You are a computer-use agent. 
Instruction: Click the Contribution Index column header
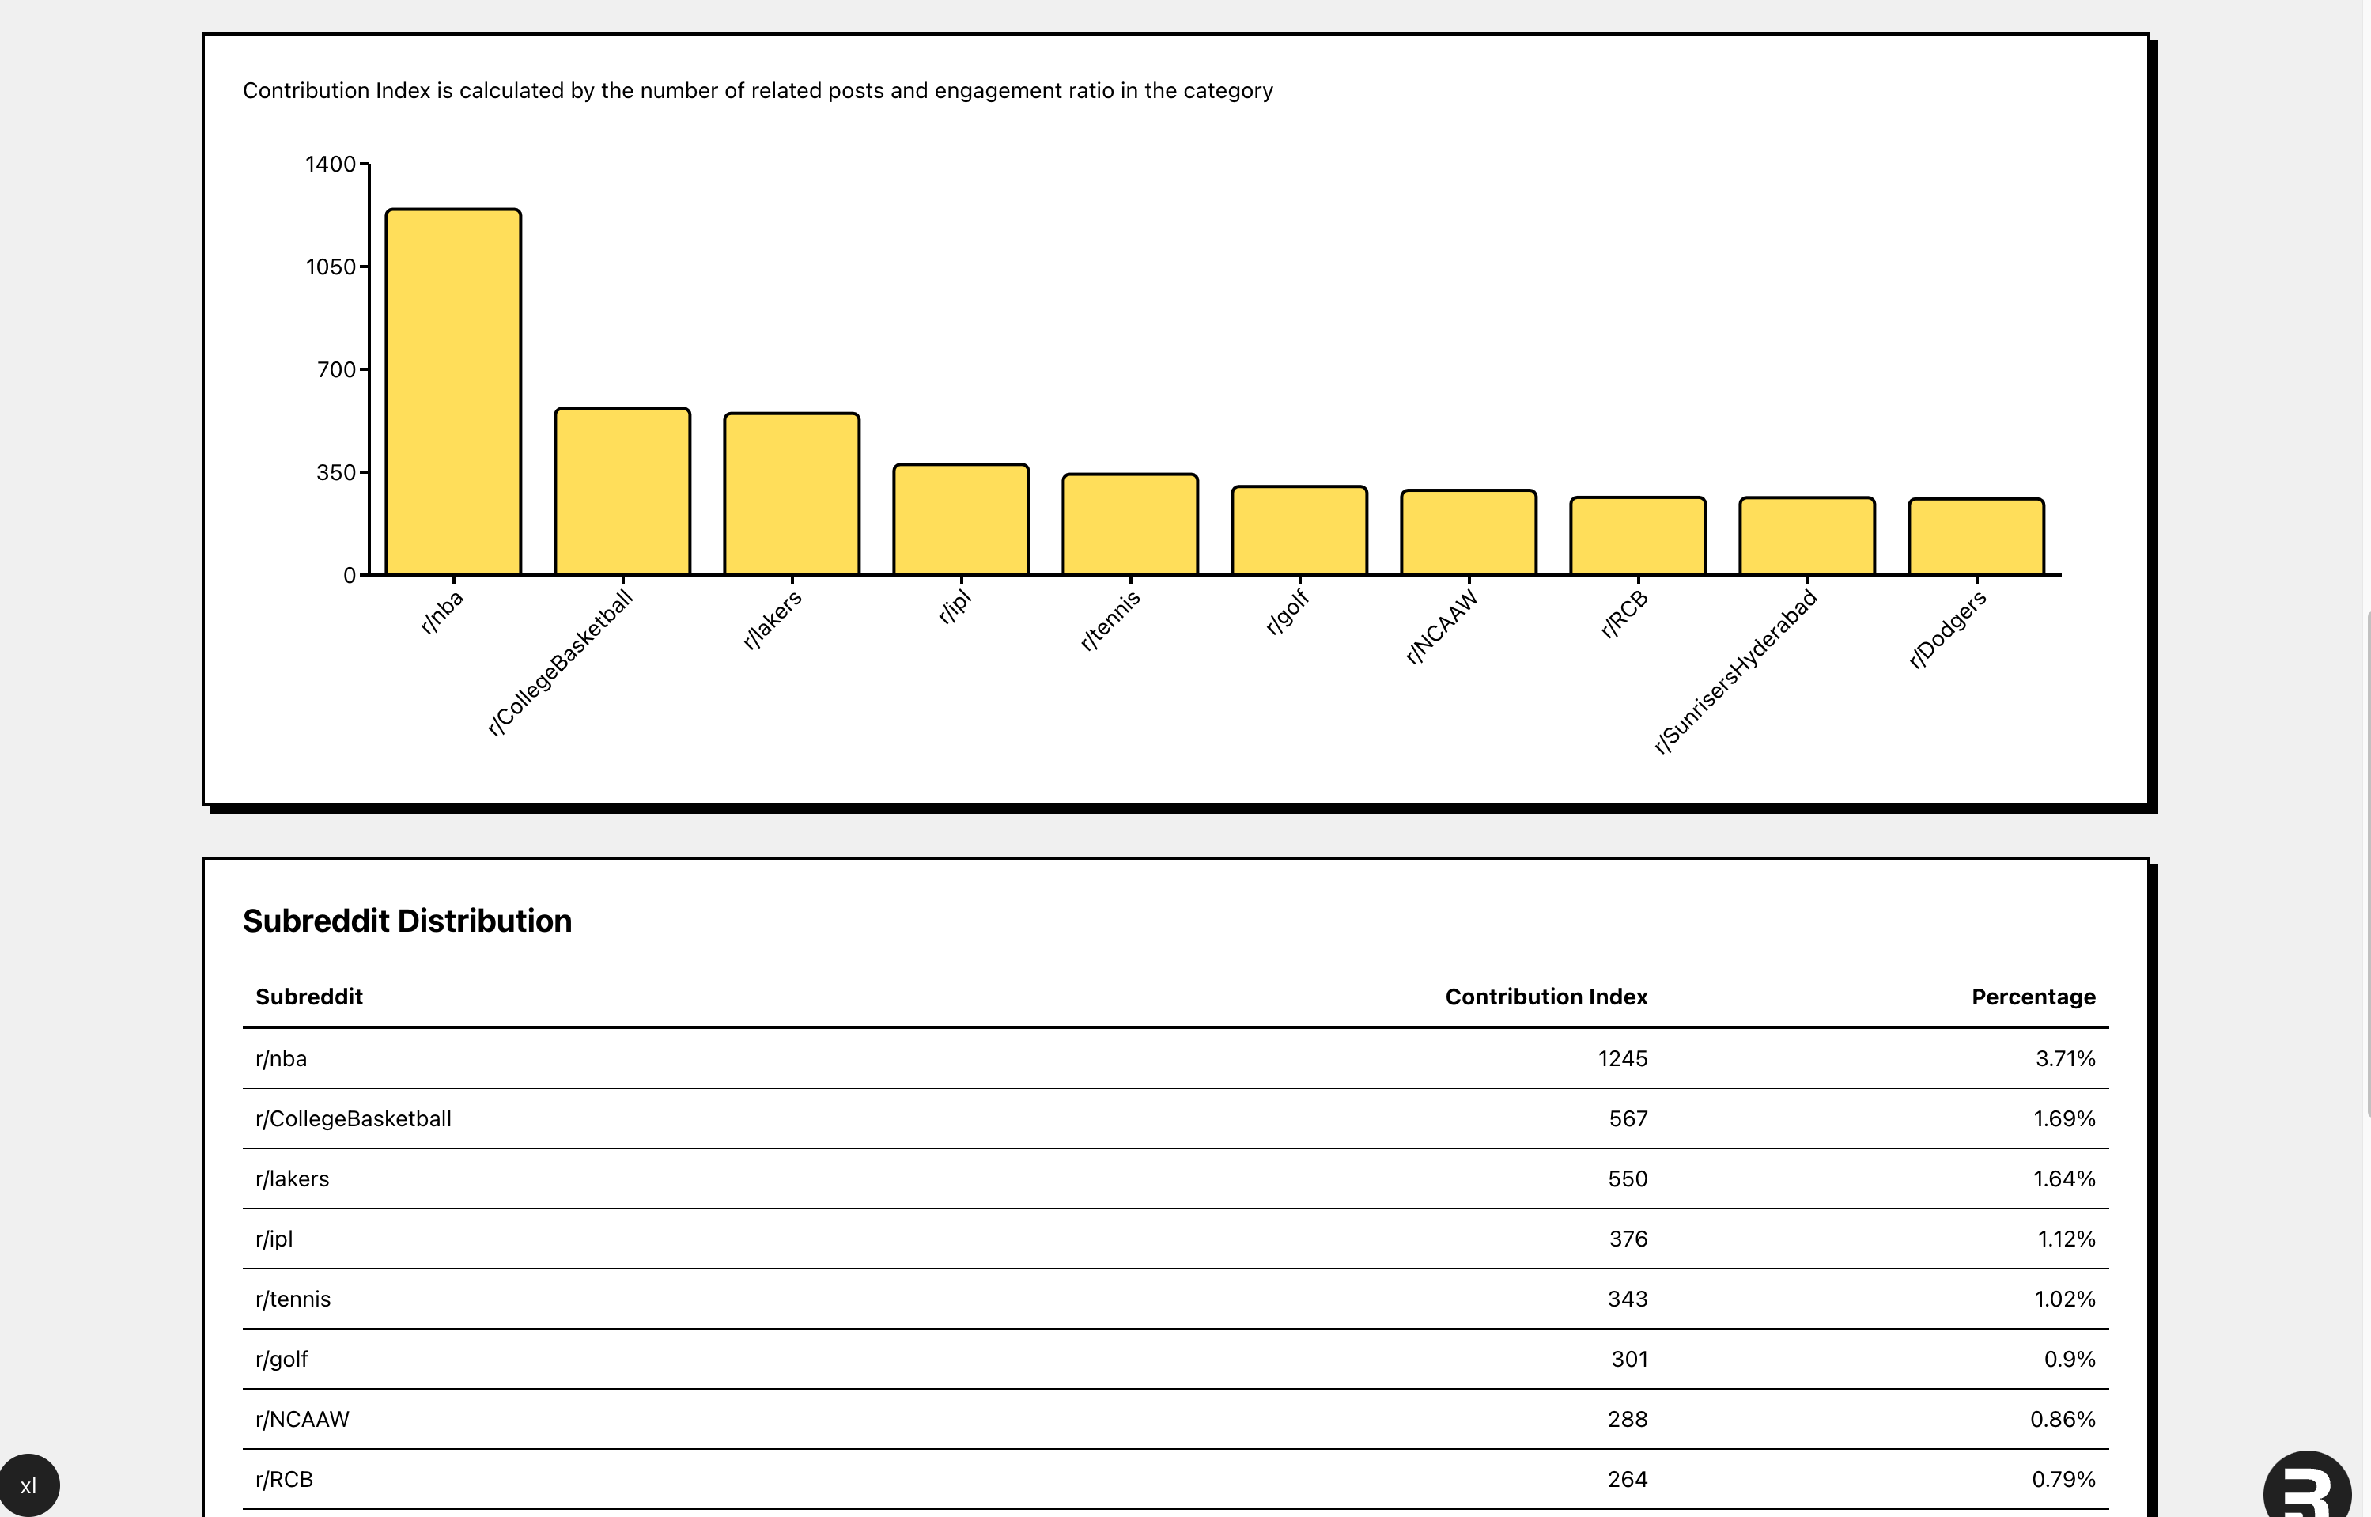click(1545, 997)
